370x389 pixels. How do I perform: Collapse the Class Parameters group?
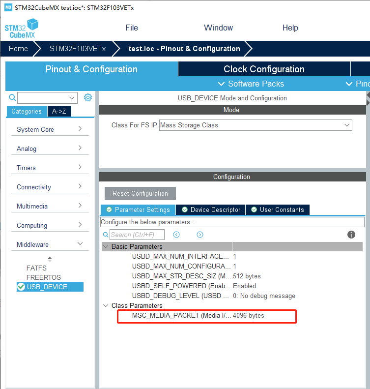coord(106,305)
